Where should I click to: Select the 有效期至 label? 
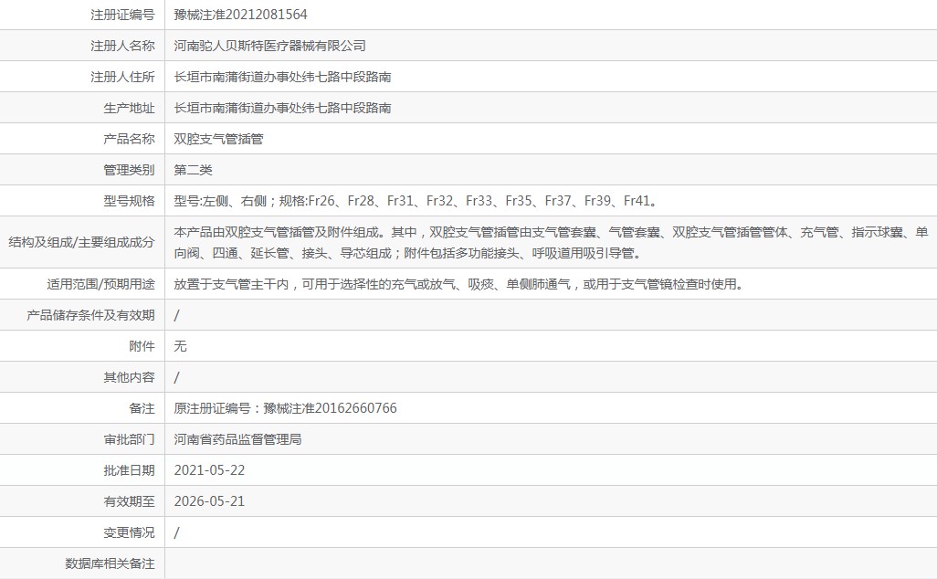(129, 501)
